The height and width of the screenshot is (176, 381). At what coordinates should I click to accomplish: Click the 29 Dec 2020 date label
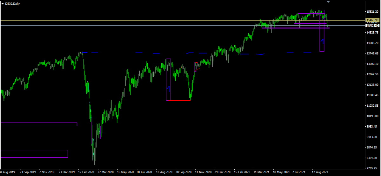pos(222,173)
